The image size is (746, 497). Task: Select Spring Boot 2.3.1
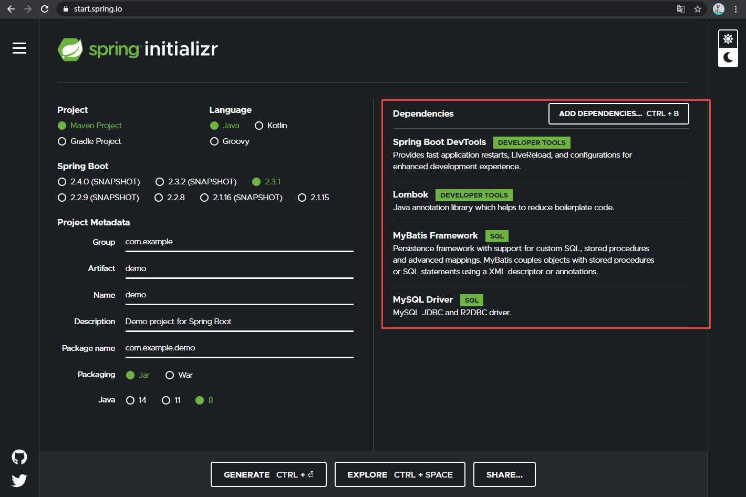click(x=266, y=182)
